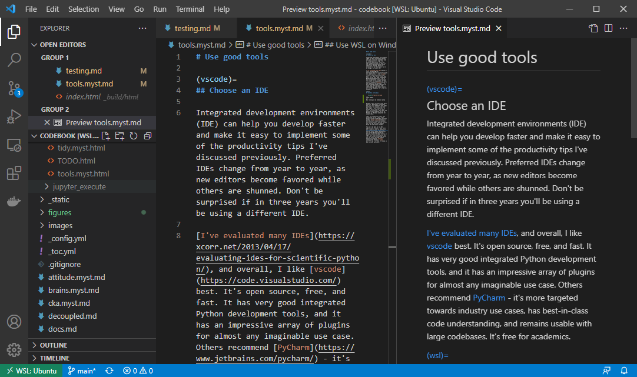Open _toc.yml from the file tree

[x=92, y=251]
